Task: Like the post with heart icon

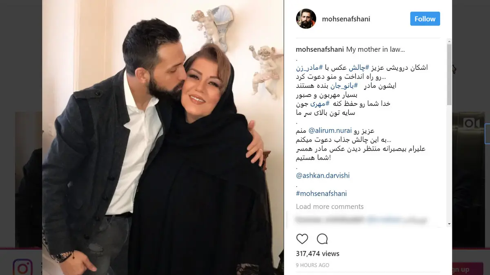Action: coord(302,239)
